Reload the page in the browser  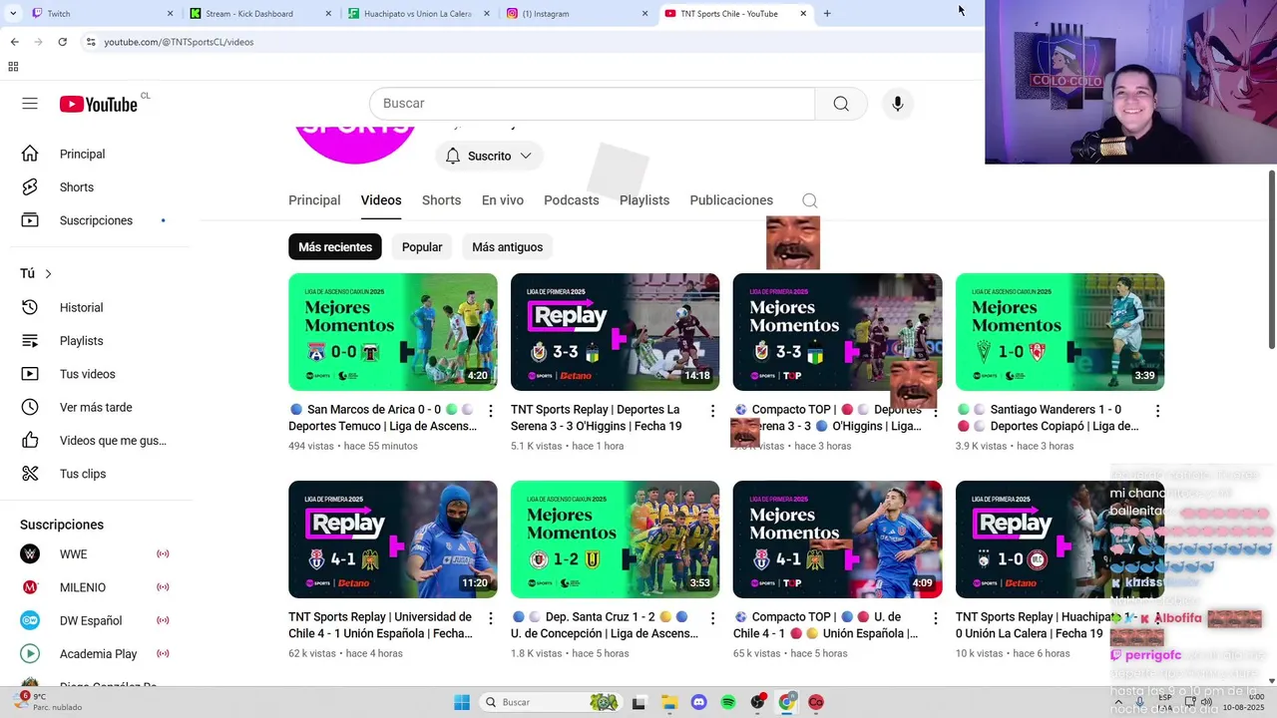pyautogui.click(x=62, y=42)
